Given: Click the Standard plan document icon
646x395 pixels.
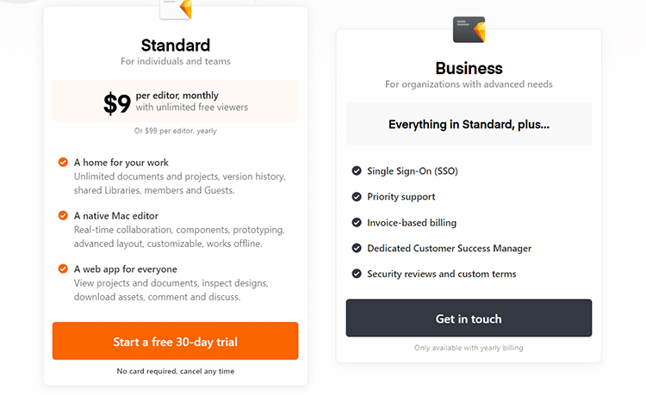Looking at the screenshot, I should click(176, 9).
